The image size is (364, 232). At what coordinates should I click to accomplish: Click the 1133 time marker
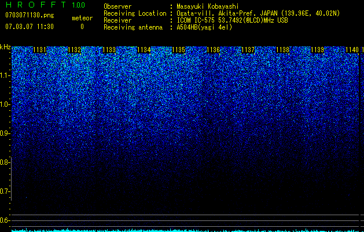click(x=109, y=50)
